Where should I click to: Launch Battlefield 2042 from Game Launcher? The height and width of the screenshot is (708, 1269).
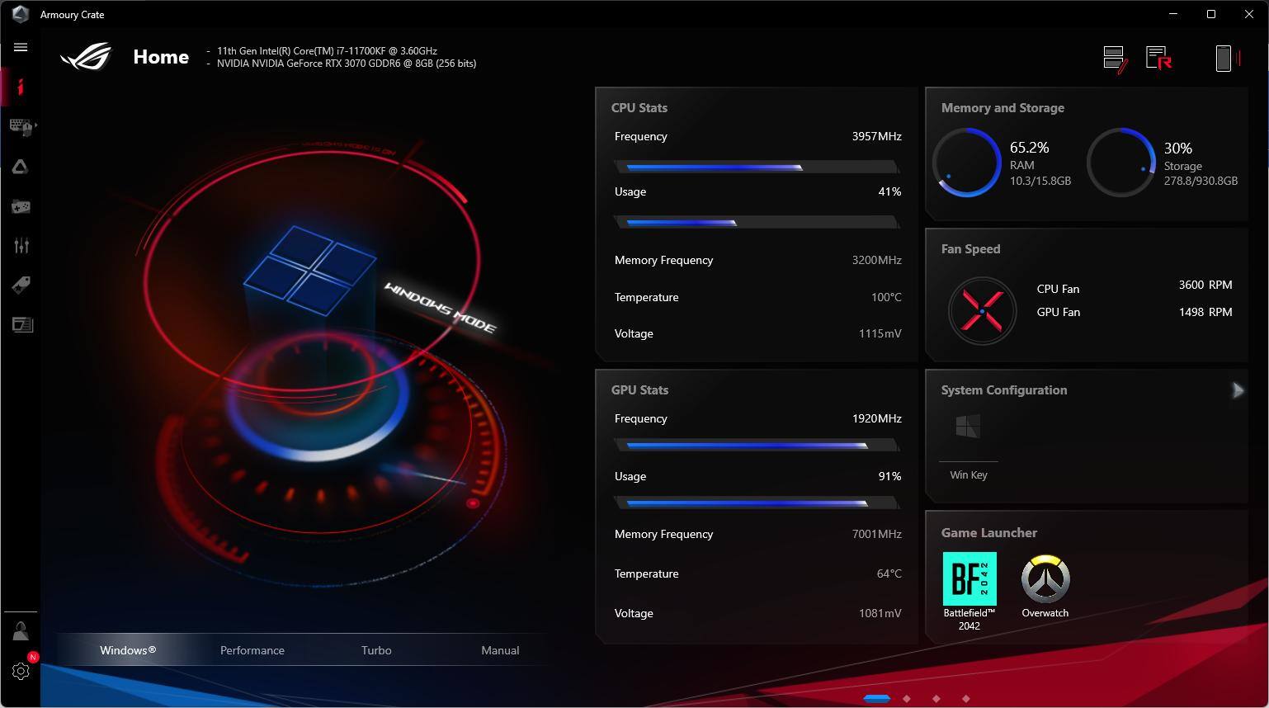click(969, 579)
